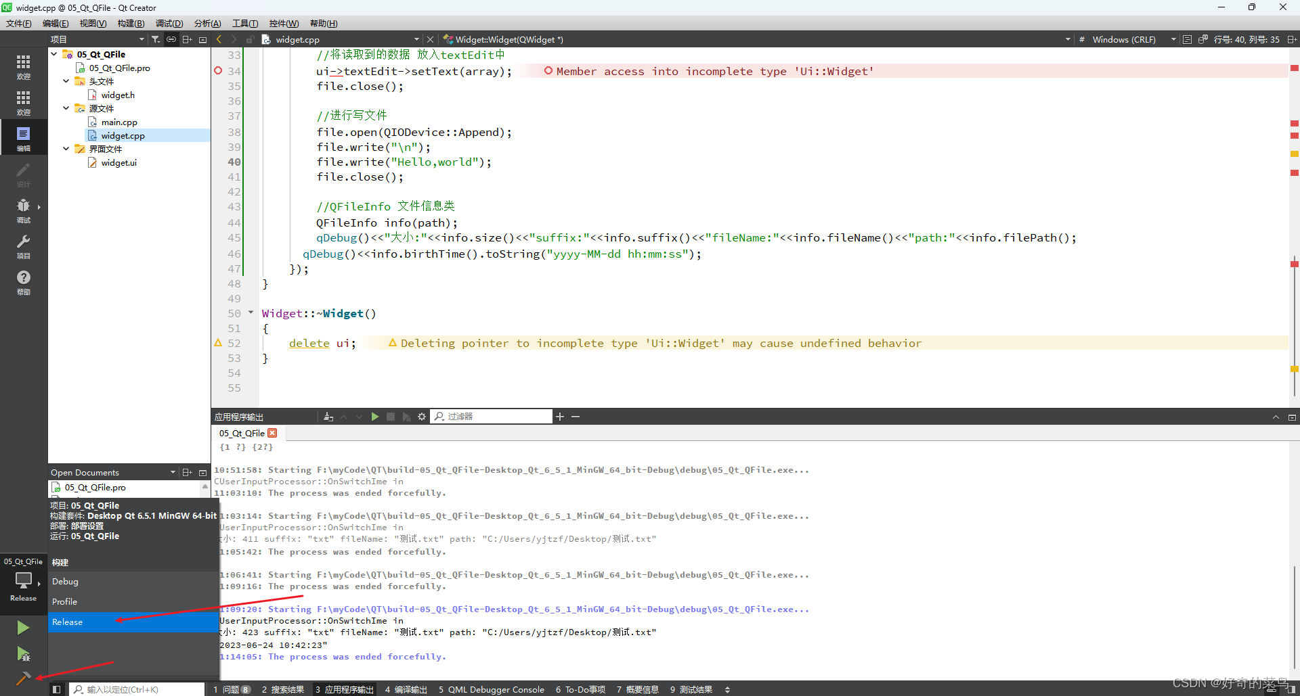Toggle synchronize with editor link icon
1300x696 pixels.
(x=171, y=39)
